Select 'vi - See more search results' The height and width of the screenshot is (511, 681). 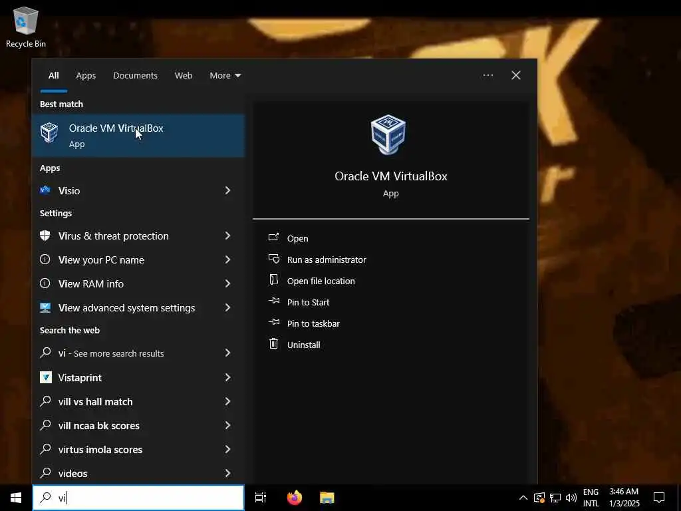pos(138,353)
